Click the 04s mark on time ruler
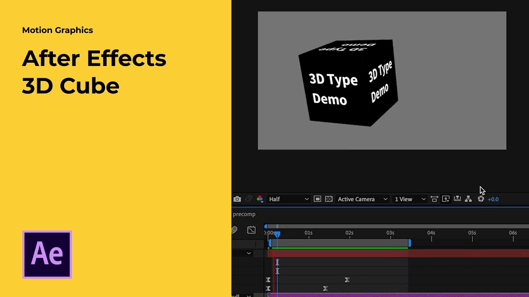The image size is (529, 297). point(431,233)
